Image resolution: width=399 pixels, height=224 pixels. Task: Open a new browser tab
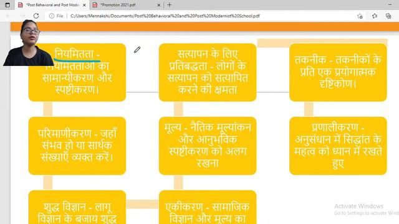(x=169, y=5)
